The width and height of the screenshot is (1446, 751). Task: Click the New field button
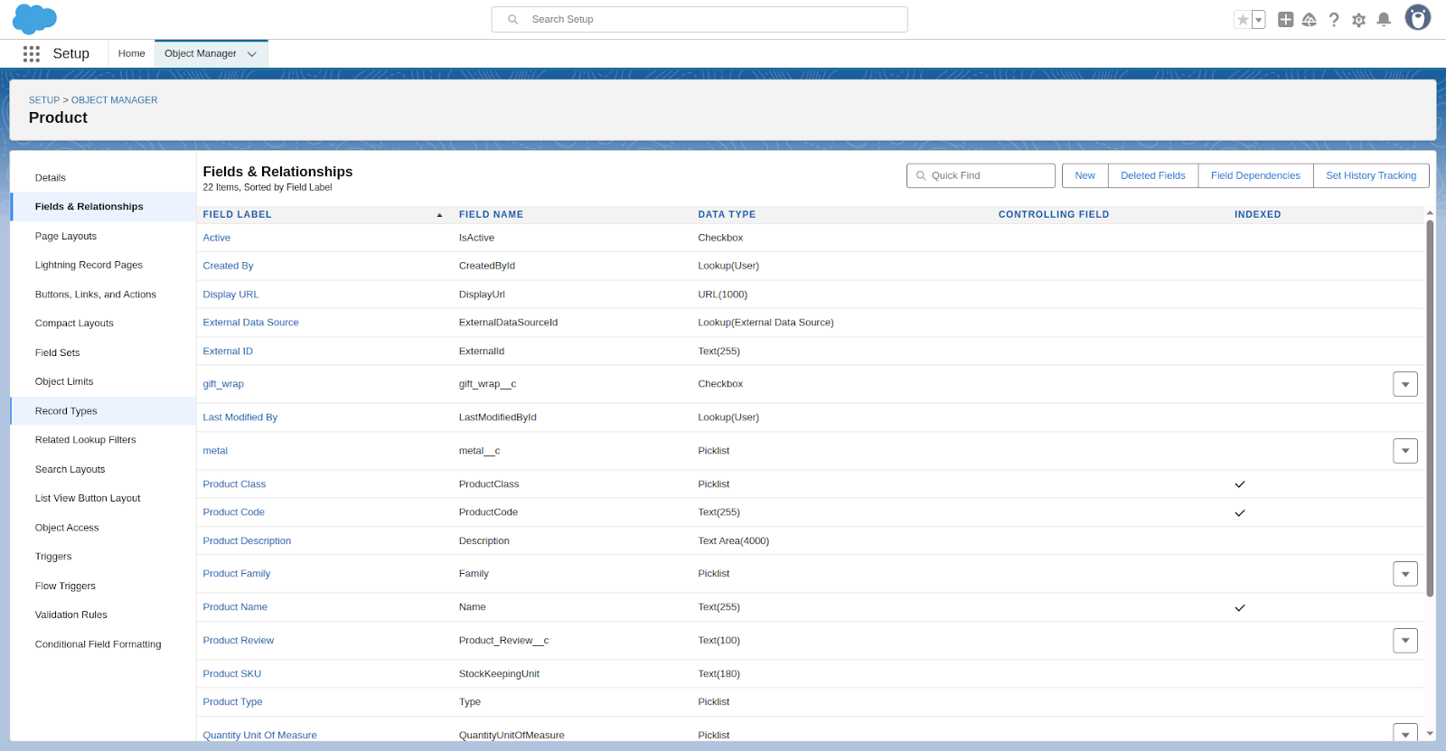[x=1084, y=175]
